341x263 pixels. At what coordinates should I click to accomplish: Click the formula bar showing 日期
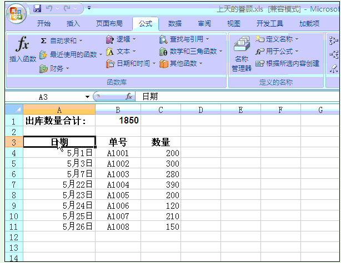pyautogui.click(x=237, y=96)
